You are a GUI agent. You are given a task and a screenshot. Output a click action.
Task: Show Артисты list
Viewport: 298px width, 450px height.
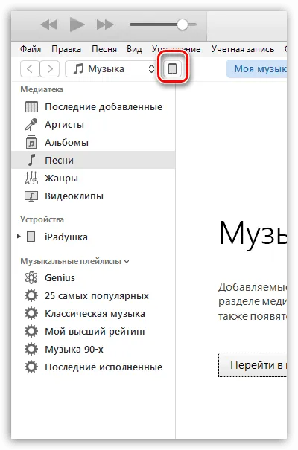(x=64, y=124)
